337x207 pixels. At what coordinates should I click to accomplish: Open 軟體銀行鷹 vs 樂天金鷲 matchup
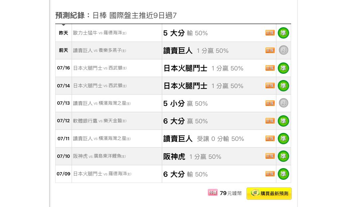tap(100, 121)
